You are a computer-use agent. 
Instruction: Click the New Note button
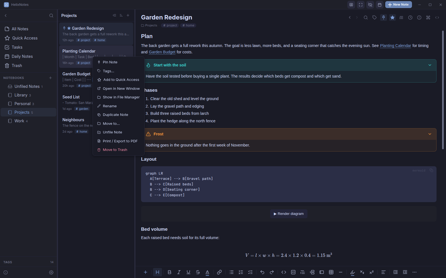pos(398,5)
